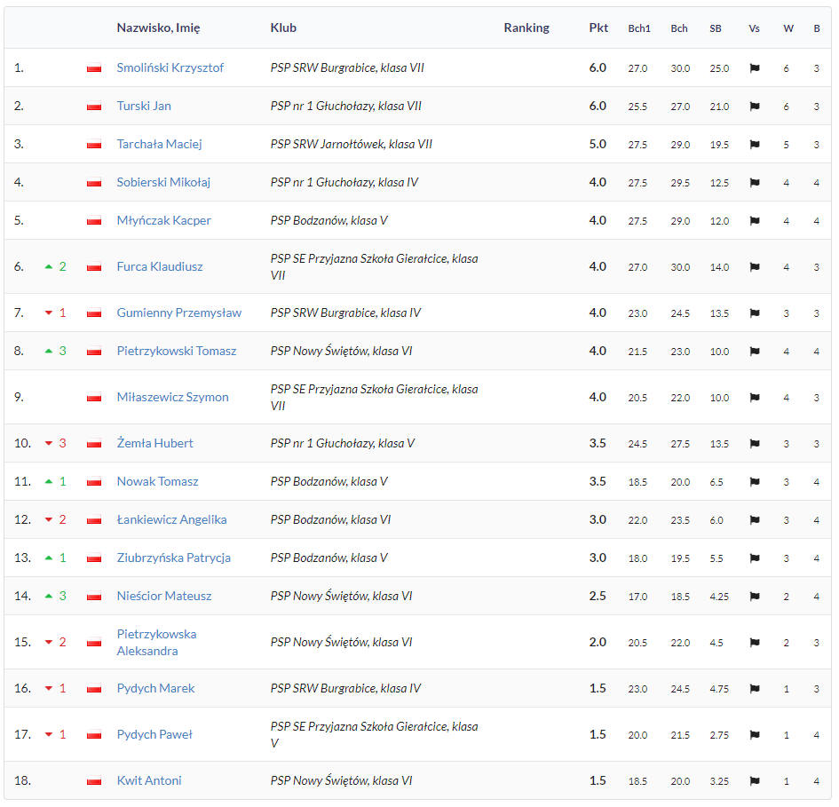Click the Vs flag icon for Sobierski Mikołaj
This screenshot has width=839, height=807.
pos(755,183)
